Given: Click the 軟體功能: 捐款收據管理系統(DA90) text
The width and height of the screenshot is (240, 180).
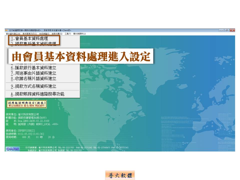Looking at the screenshot, I should tap(26, 118).
